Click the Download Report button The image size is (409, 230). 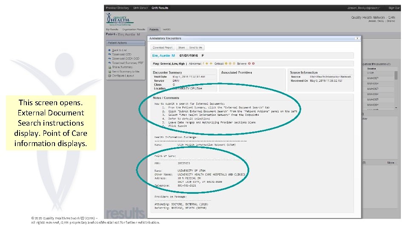pyautogui.click(x=163, y=47)
